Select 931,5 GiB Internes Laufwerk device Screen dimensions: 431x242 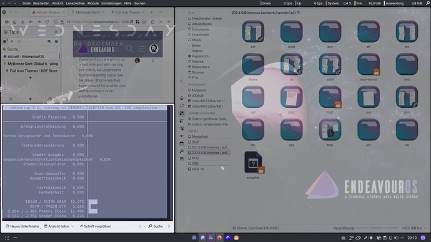point(209,147)
